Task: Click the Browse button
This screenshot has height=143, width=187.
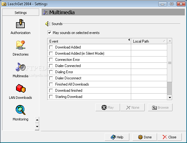Action: [160, 107]
